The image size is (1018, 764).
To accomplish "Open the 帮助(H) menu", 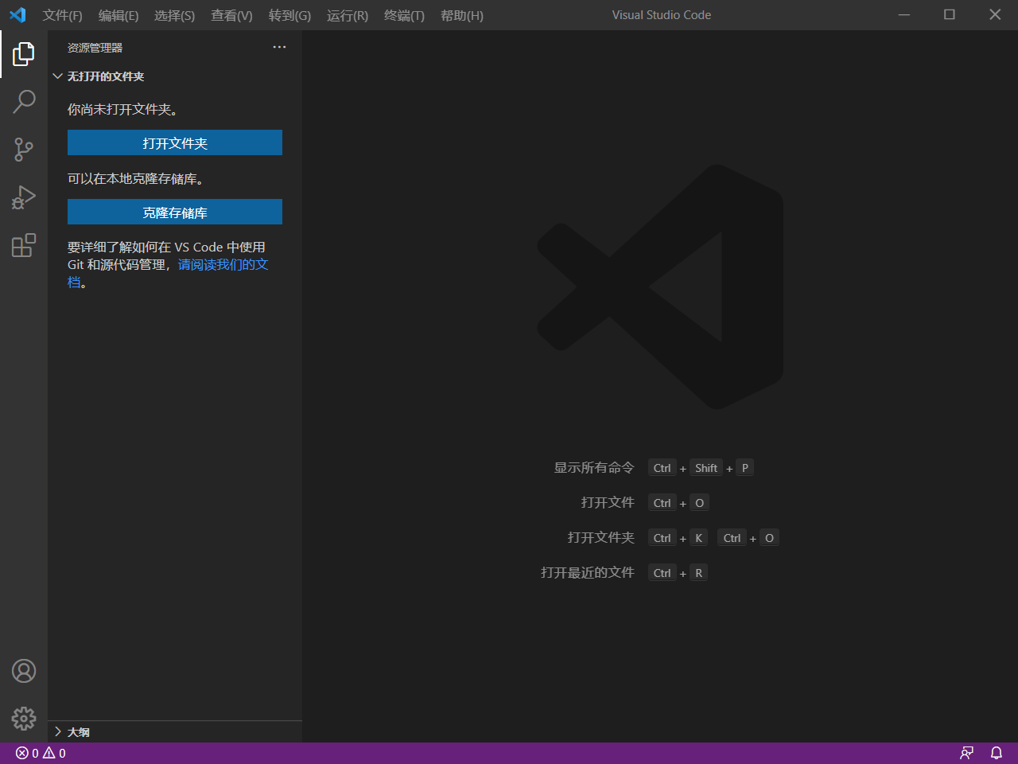I will (x=462, y=15).
